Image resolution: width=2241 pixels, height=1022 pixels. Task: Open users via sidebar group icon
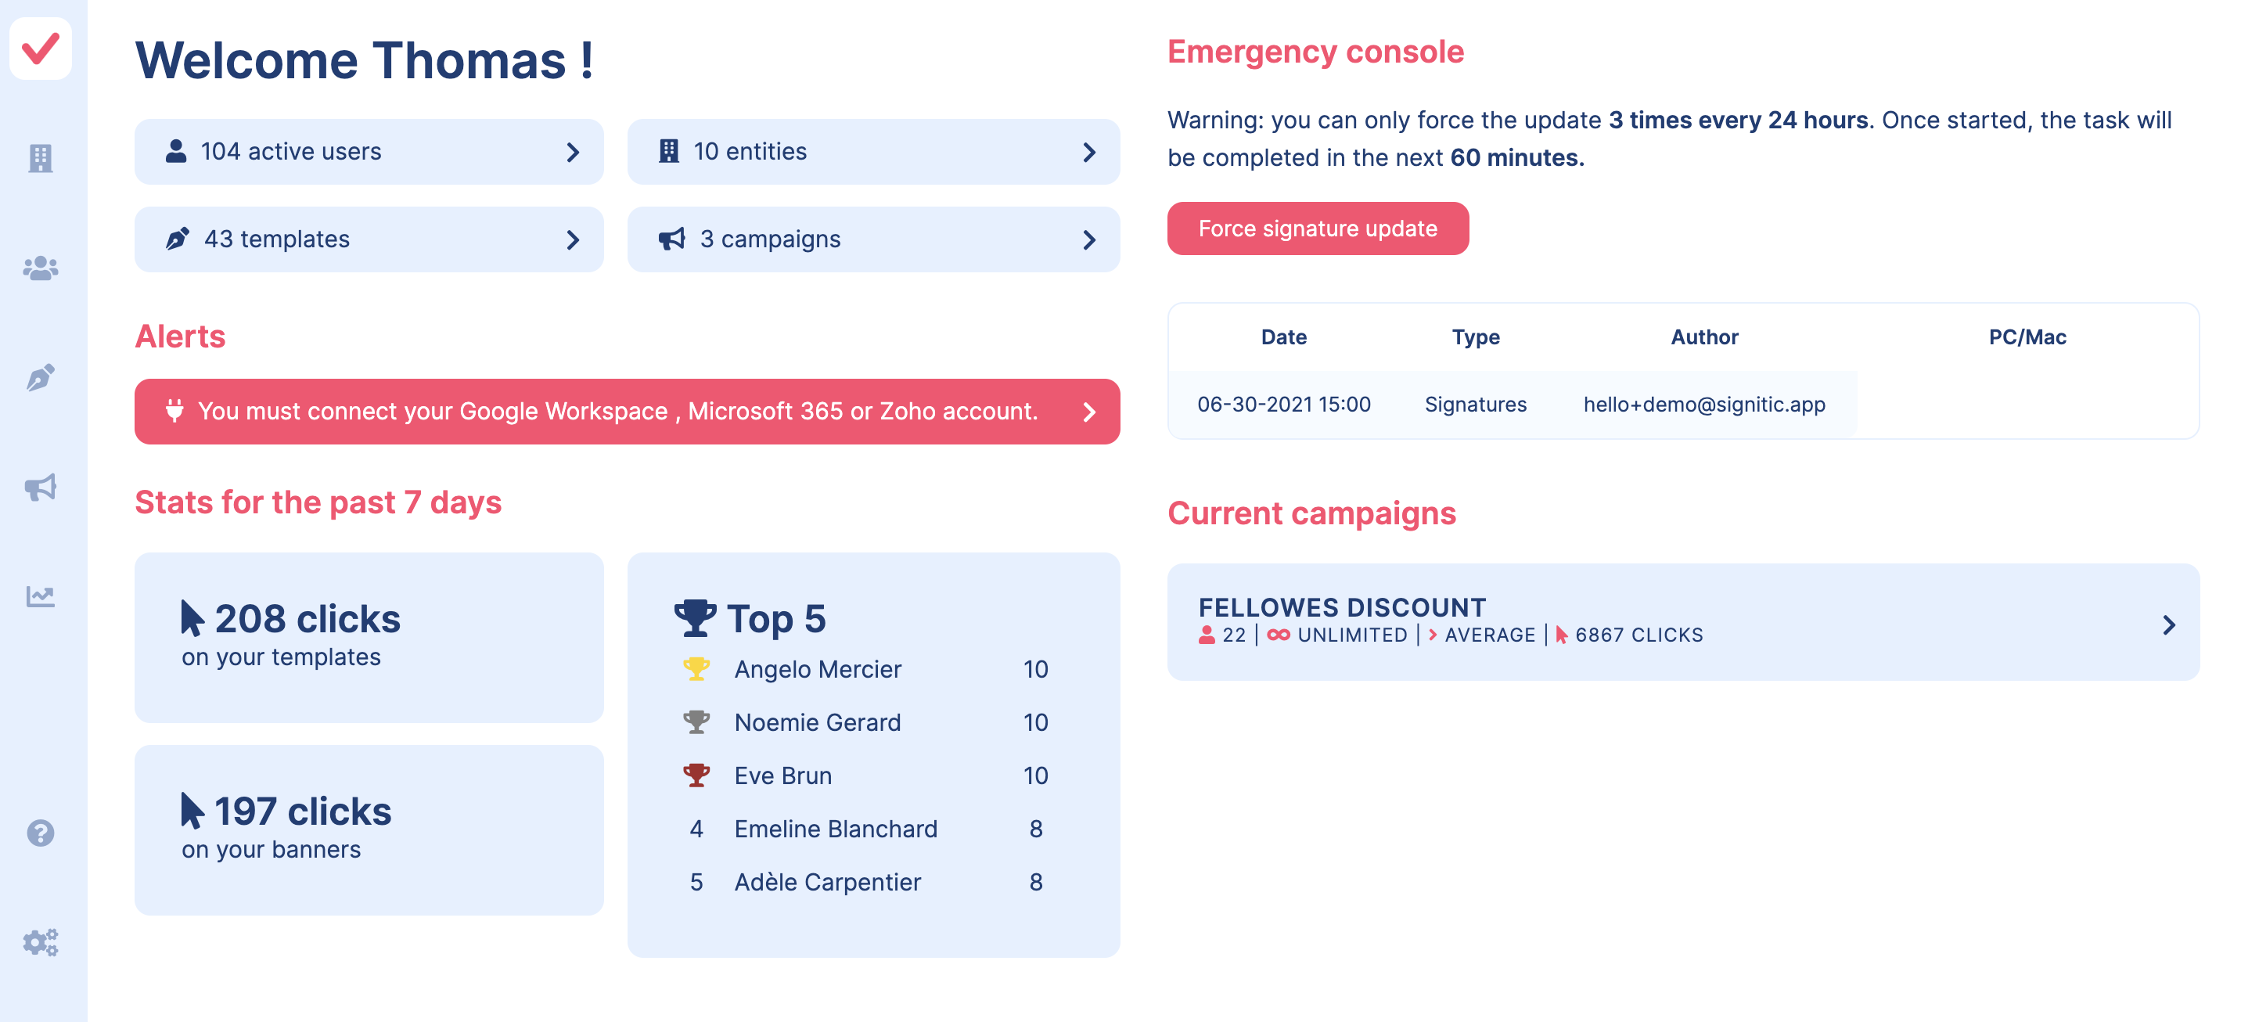(41, 268)
